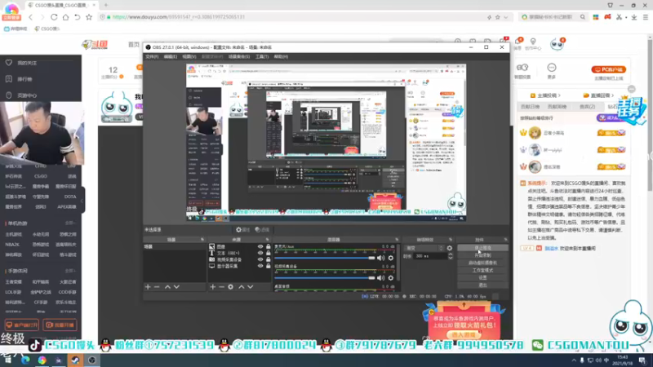The height and width of the screenshot is (367, 653).
Task: Move the source down in the sources list
Action: pos(251,287)
